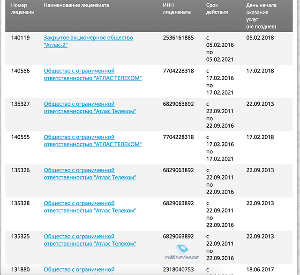Click validity period in license 135326 row
Image resolution: width=300 pixels, height=275 pixels.
[x=220, y=181]
